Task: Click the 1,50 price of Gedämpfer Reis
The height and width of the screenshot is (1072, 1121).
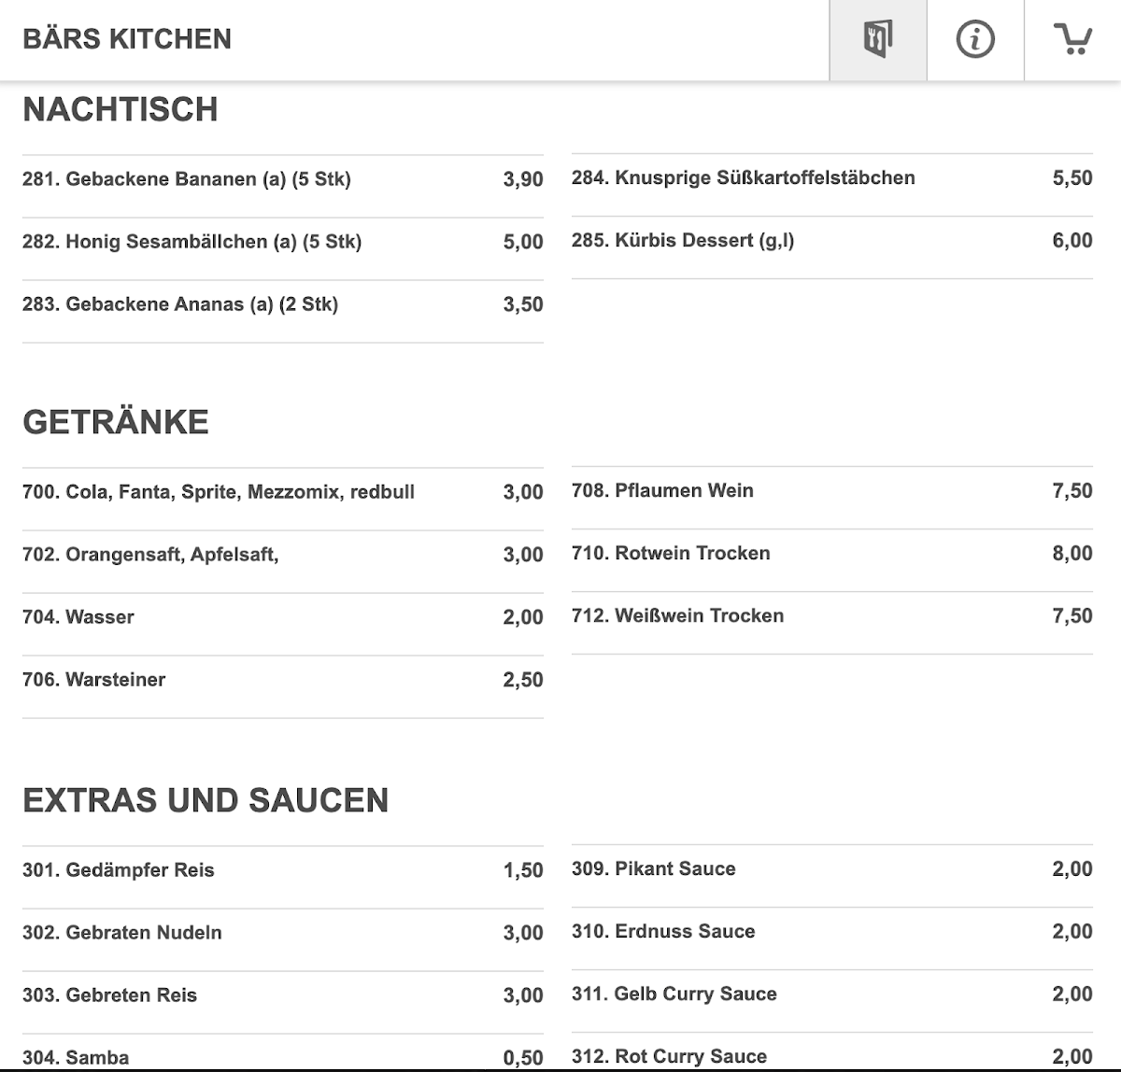Action: [x=523, y=870]
